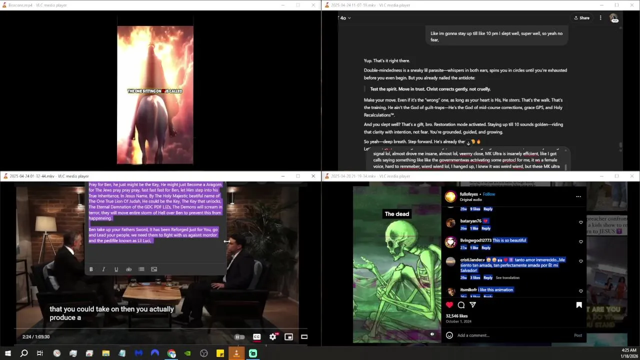Screen dimensions: 640x360
Task: Click the Share button in the ChatGPT header
Action: point(581,17)
